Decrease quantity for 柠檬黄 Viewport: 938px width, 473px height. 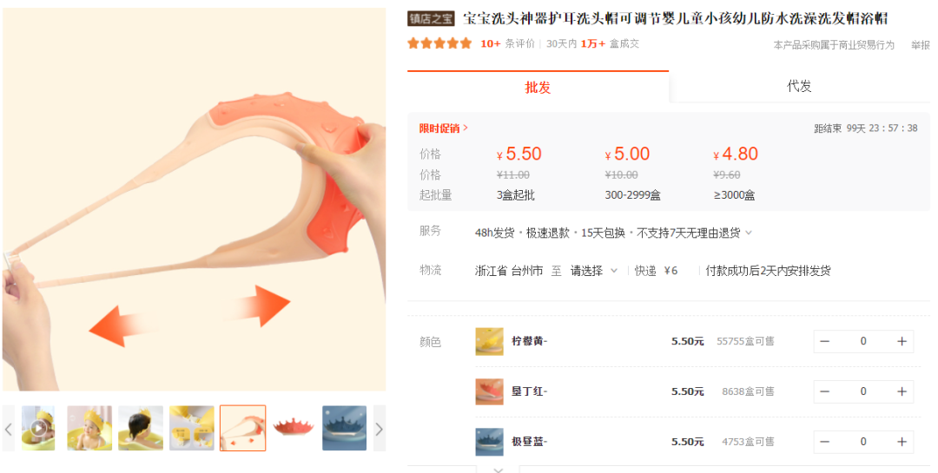(x=825, y=341)
